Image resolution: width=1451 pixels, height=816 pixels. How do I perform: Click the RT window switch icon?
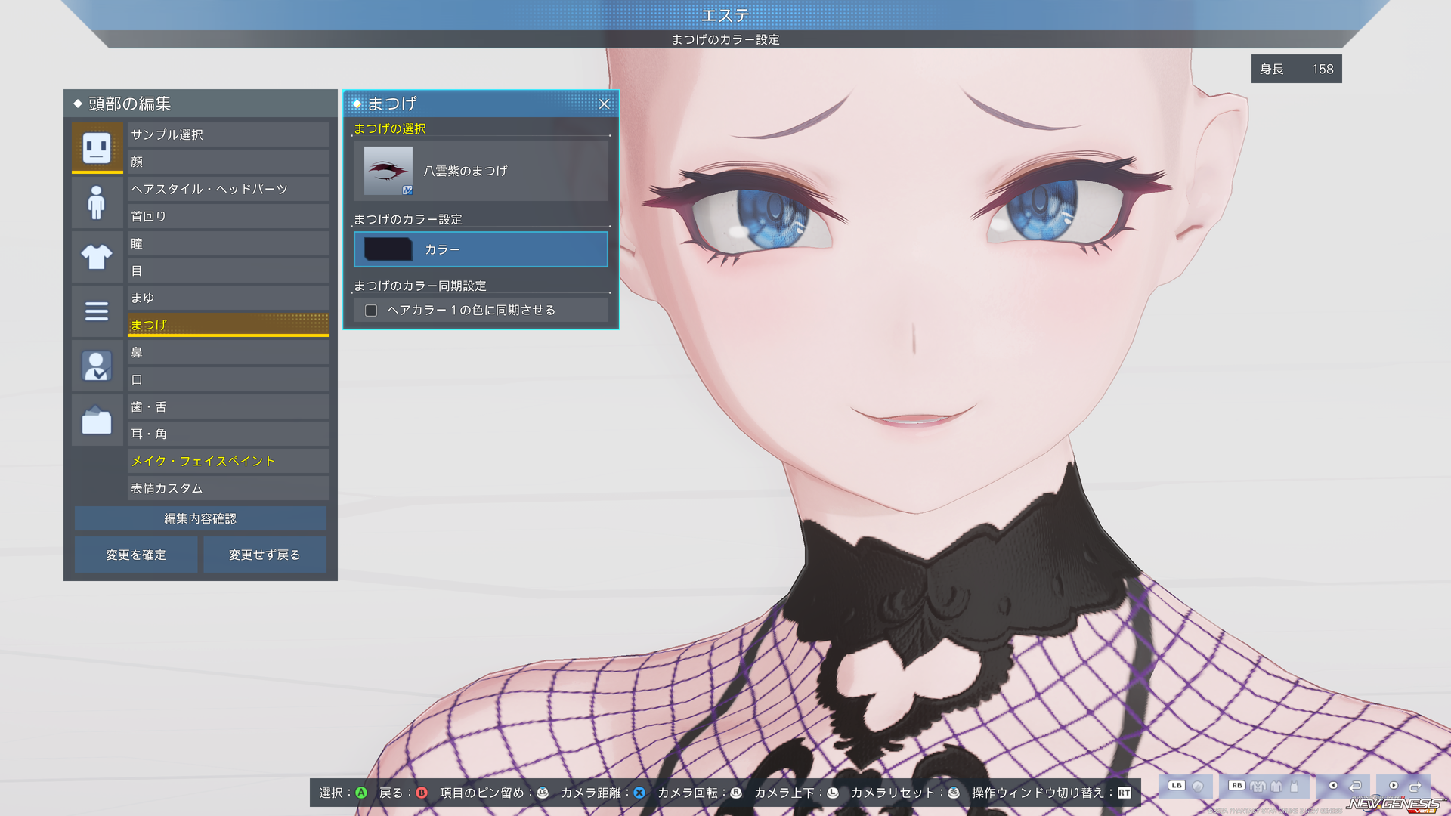click(x=1125, y=793)
